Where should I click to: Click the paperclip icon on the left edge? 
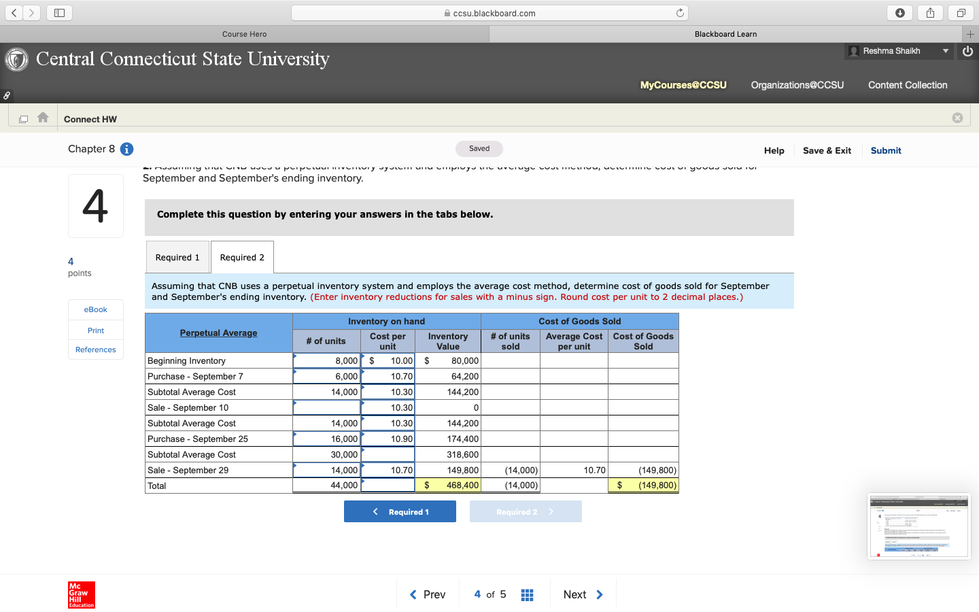click(6, 95)
